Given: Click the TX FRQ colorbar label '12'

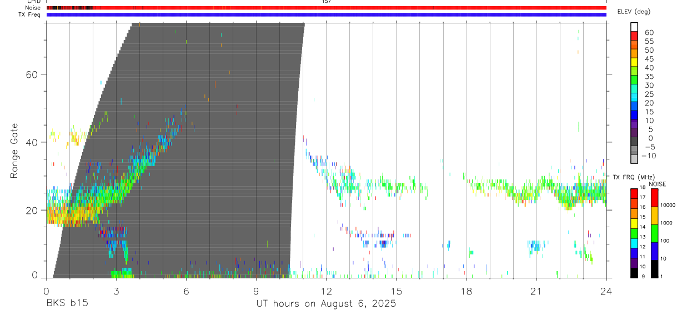Looking at the screenshot, I should coord(644,247).
